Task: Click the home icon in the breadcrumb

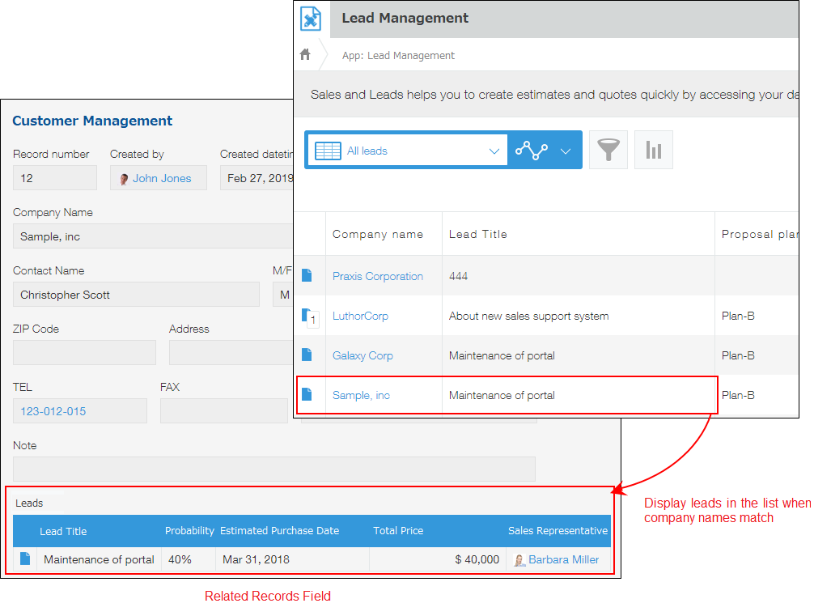Action: pyautogui.click(x=303, y=54)
